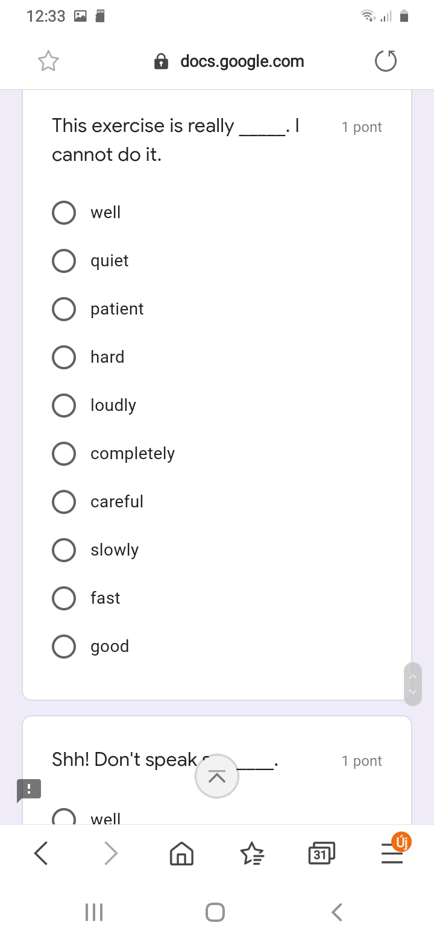Open the browser hamburger menu
Viewport: 434px width, 940px height.
(392, 853)
